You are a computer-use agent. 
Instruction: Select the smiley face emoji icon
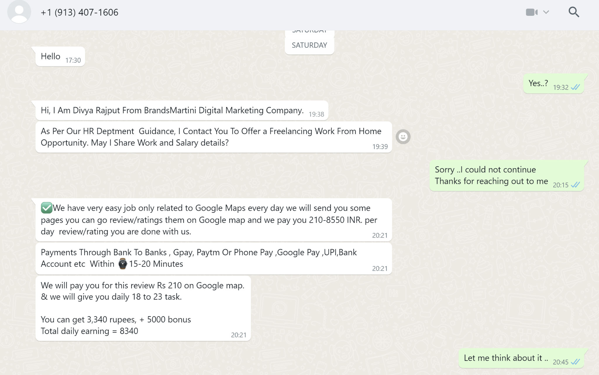click(x=403, y=136)
